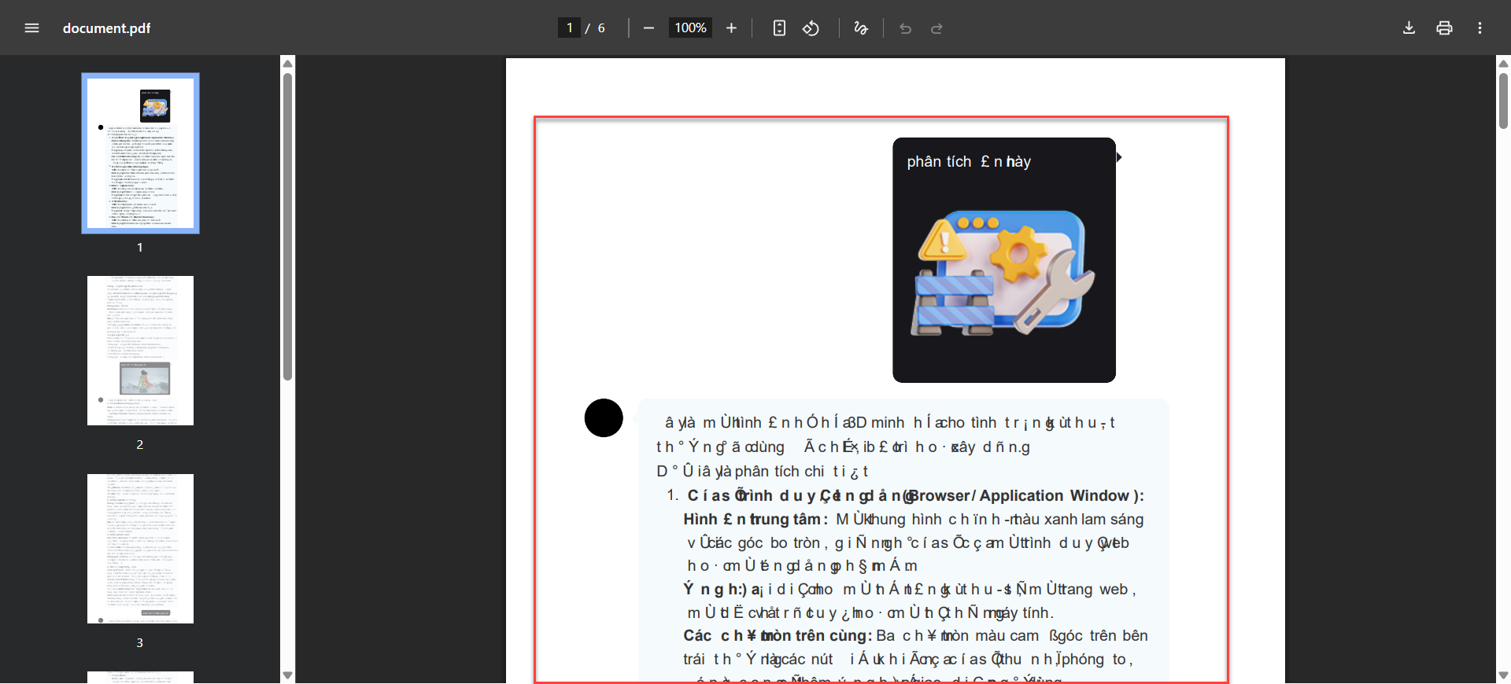The height and width of the screenshot is (684, 1511).
Task: Click the thumbnail panel scroll down arrow
Action: [x=288, y=675]
